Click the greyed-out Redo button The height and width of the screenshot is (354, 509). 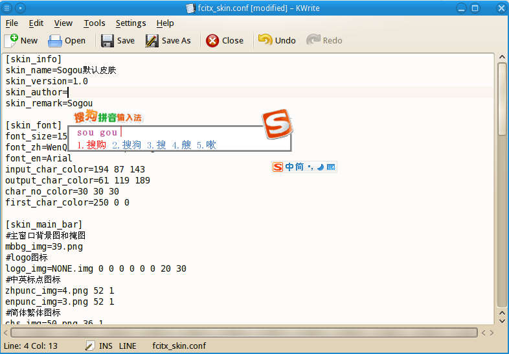tap(324, 41)
